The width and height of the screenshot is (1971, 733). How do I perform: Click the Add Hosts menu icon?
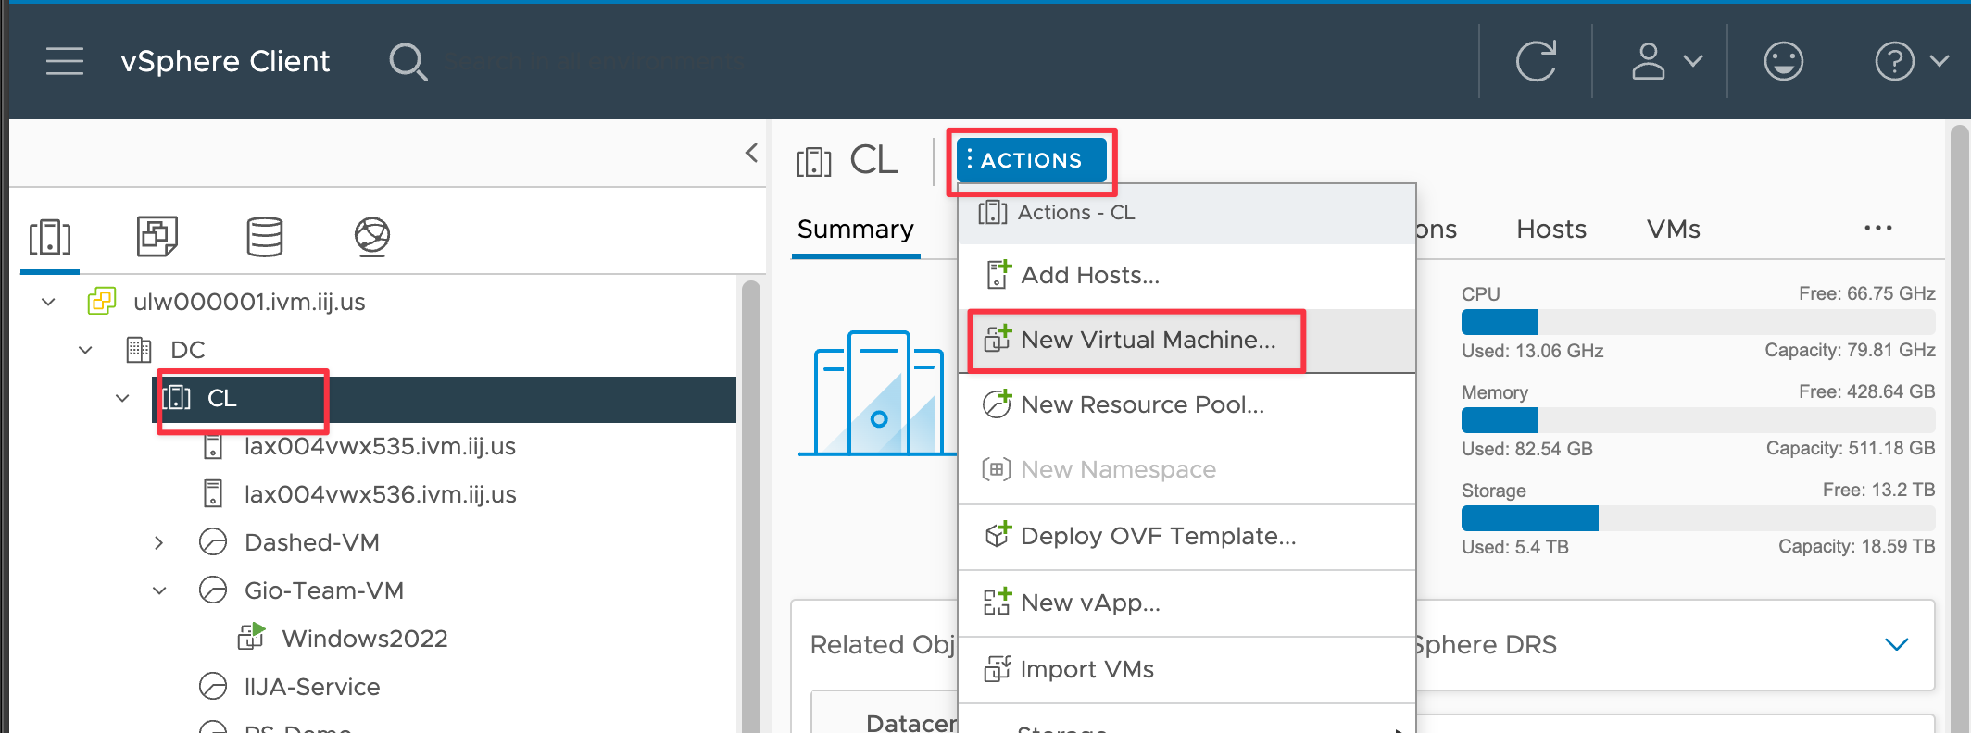pyautogui.click(x=998, y=274)
